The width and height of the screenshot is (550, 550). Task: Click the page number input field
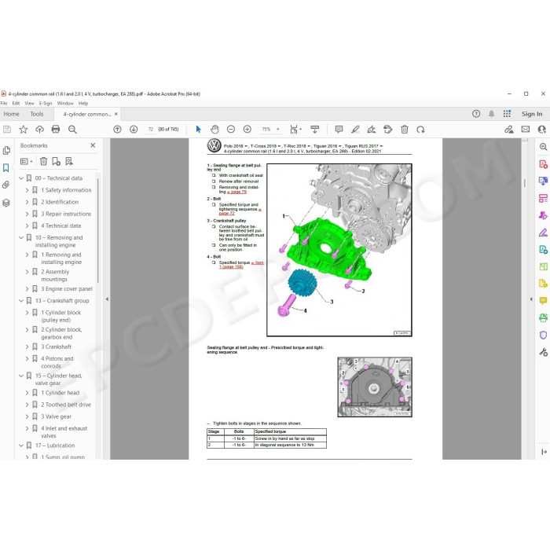point(151,130)
